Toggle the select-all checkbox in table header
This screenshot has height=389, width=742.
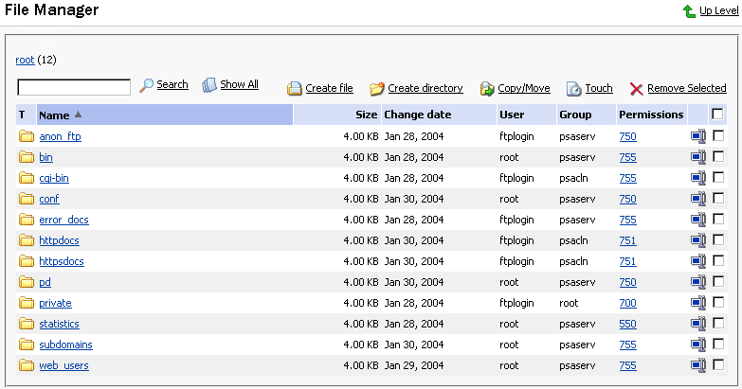pyautogui.click(x=718, y=115)
